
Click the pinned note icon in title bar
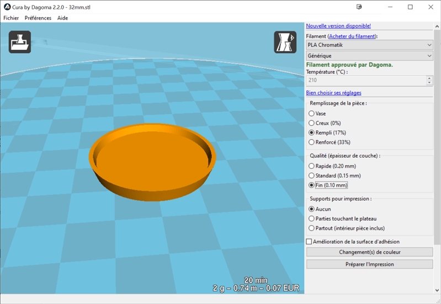point(359,7)
